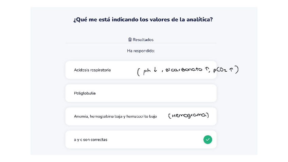Click the Resultados ribbon award icon

click(130, 40)
